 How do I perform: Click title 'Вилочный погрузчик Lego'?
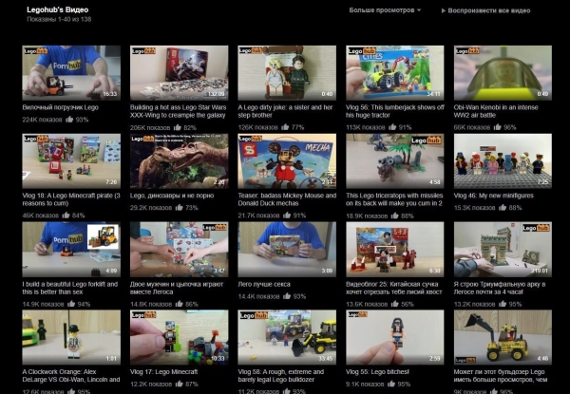click(x=61, y=107)
